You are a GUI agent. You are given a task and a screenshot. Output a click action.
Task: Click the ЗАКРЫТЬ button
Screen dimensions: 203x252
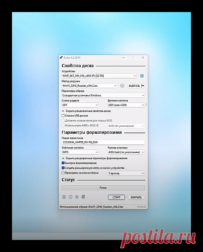pos(136,197)
